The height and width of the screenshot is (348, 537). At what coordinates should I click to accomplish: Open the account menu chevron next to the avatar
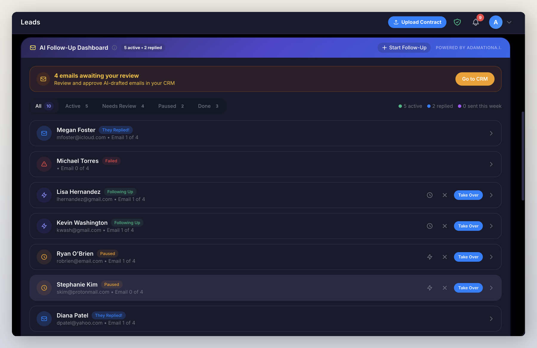click(509, 22)
